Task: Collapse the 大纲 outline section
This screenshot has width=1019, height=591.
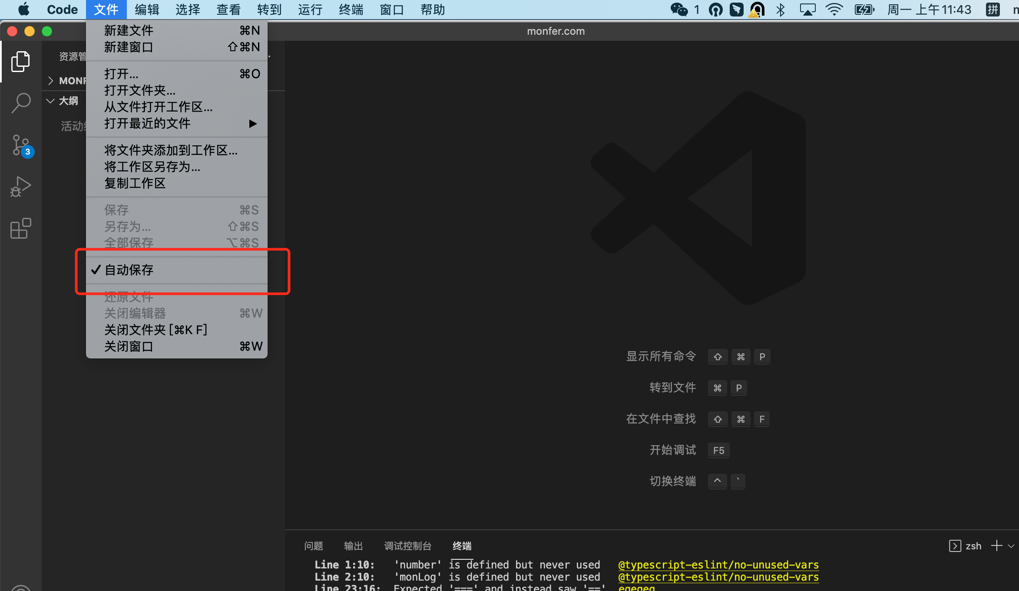Action: [x=50, y=101]
